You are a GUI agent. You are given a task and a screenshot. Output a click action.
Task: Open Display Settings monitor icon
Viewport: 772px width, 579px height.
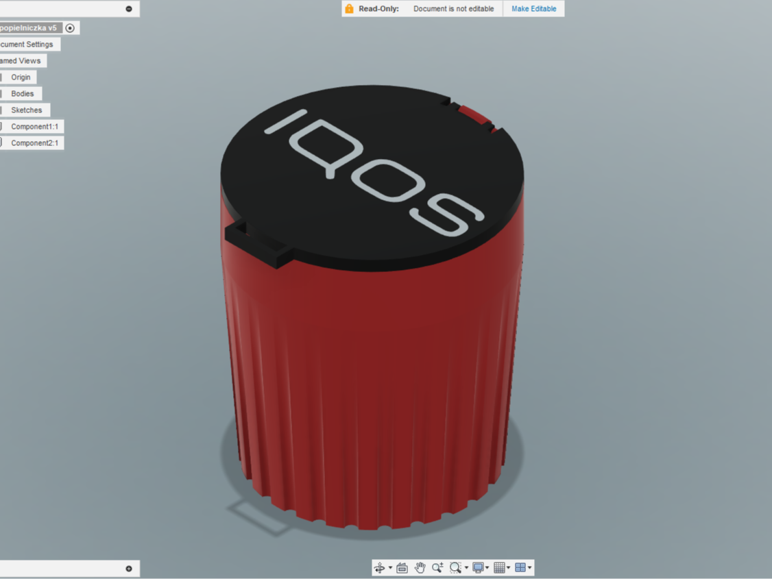478,567
